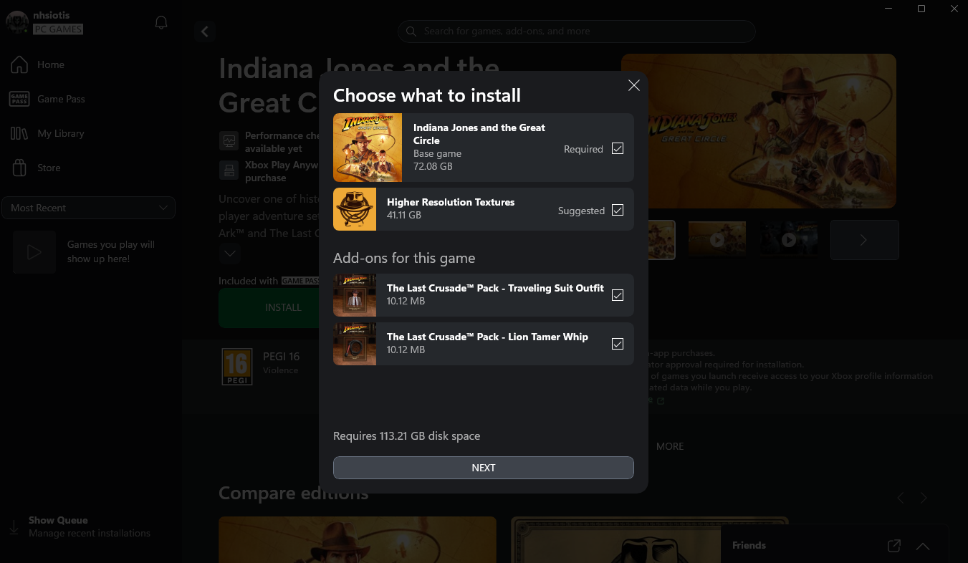The width and height of the screenshot is (968, 563).
Task: Click previous arrow in Compare editions
Action: click(x=901, y=498)
